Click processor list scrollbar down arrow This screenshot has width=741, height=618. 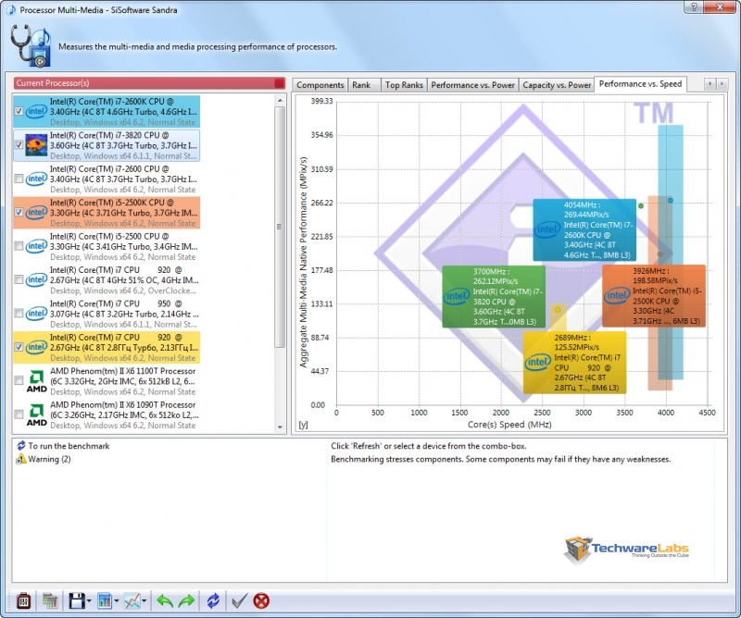click(x=280, y=427)
